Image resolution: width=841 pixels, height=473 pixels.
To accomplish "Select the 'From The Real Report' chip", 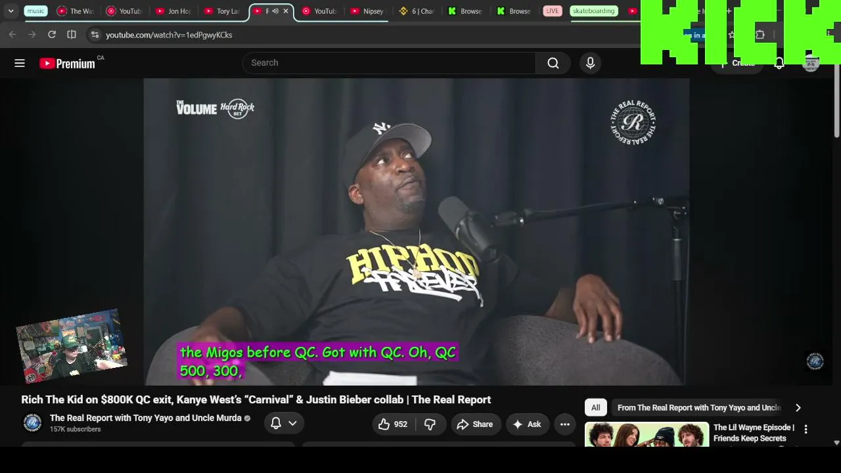I will point(699,408).
